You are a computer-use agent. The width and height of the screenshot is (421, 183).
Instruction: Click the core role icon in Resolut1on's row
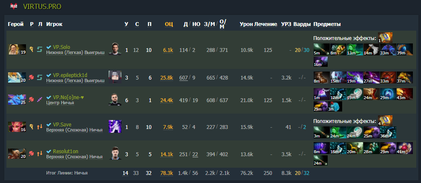pyautogui.click(x=32, y=154)
